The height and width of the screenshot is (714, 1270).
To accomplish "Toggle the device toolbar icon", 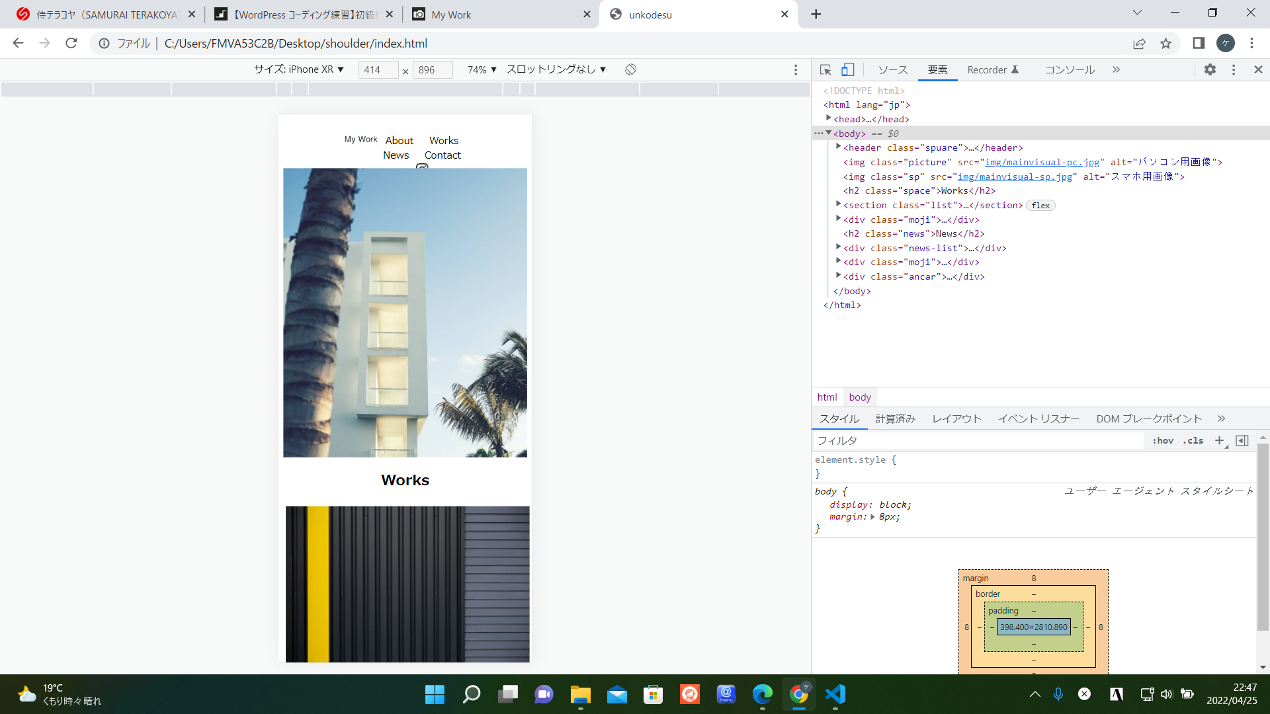I will pos(847,69).
